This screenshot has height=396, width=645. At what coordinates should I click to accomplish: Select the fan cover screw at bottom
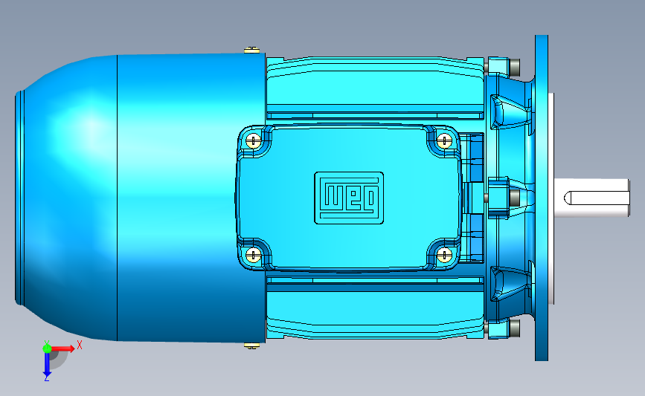pyautogui.click(x=251, y=346)
